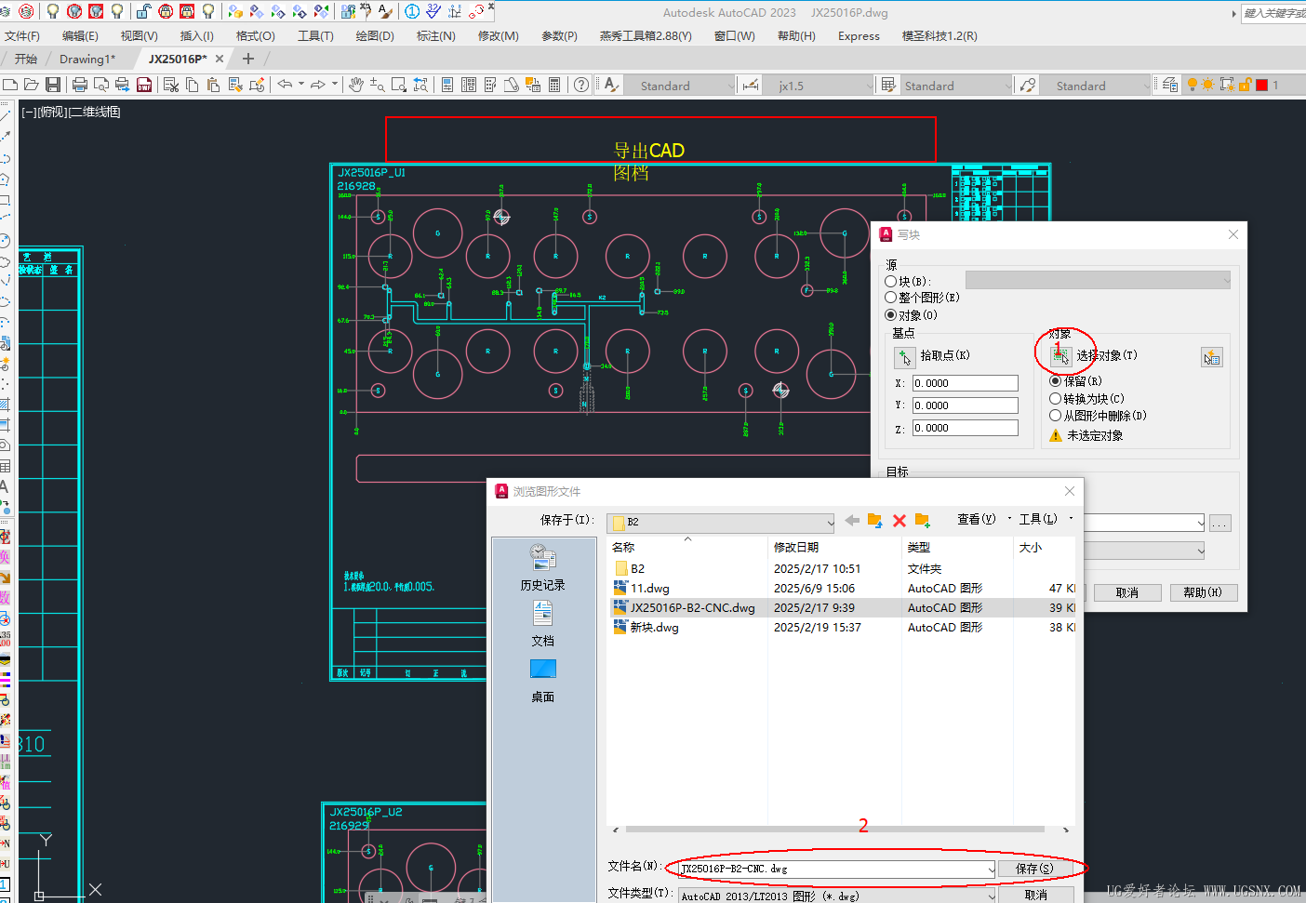The image size is (1306, 903).
Task: Create a new folder in the file browser
Action: click(922, 521)
